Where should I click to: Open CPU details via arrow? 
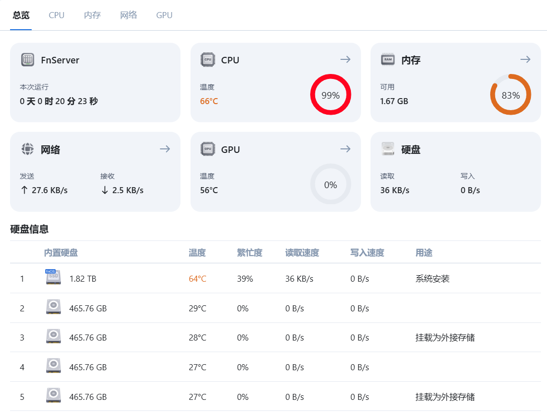coord(345,59)
